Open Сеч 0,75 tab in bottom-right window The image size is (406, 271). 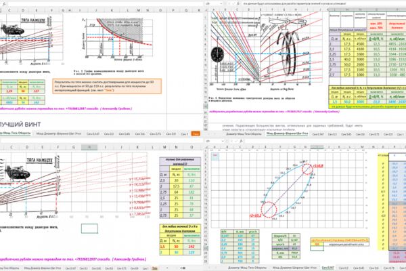pos(389,268)
